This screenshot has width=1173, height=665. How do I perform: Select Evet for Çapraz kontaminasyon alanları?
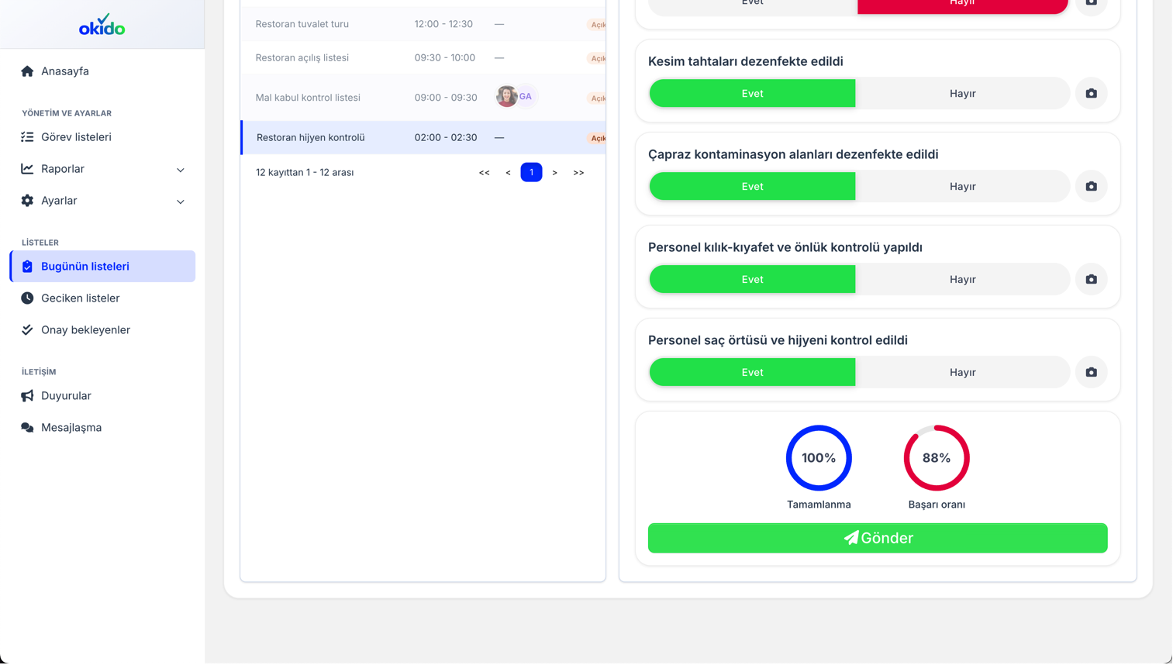[752, 186]
